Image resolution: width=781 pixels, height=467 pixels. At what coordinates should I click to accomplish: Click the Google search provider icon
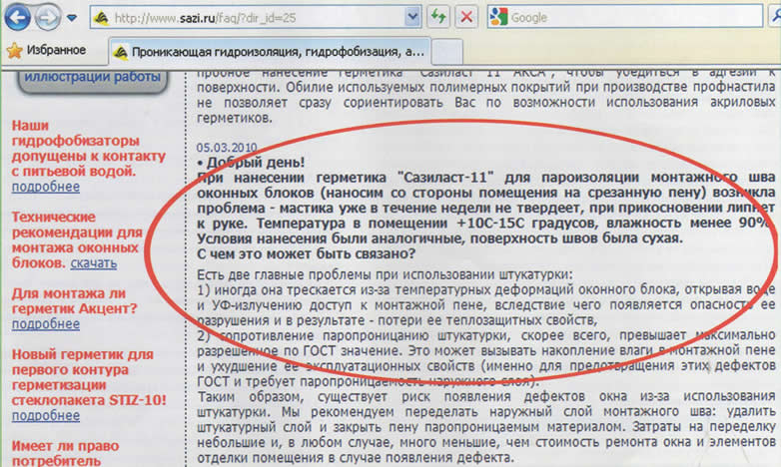coord(498,17)
